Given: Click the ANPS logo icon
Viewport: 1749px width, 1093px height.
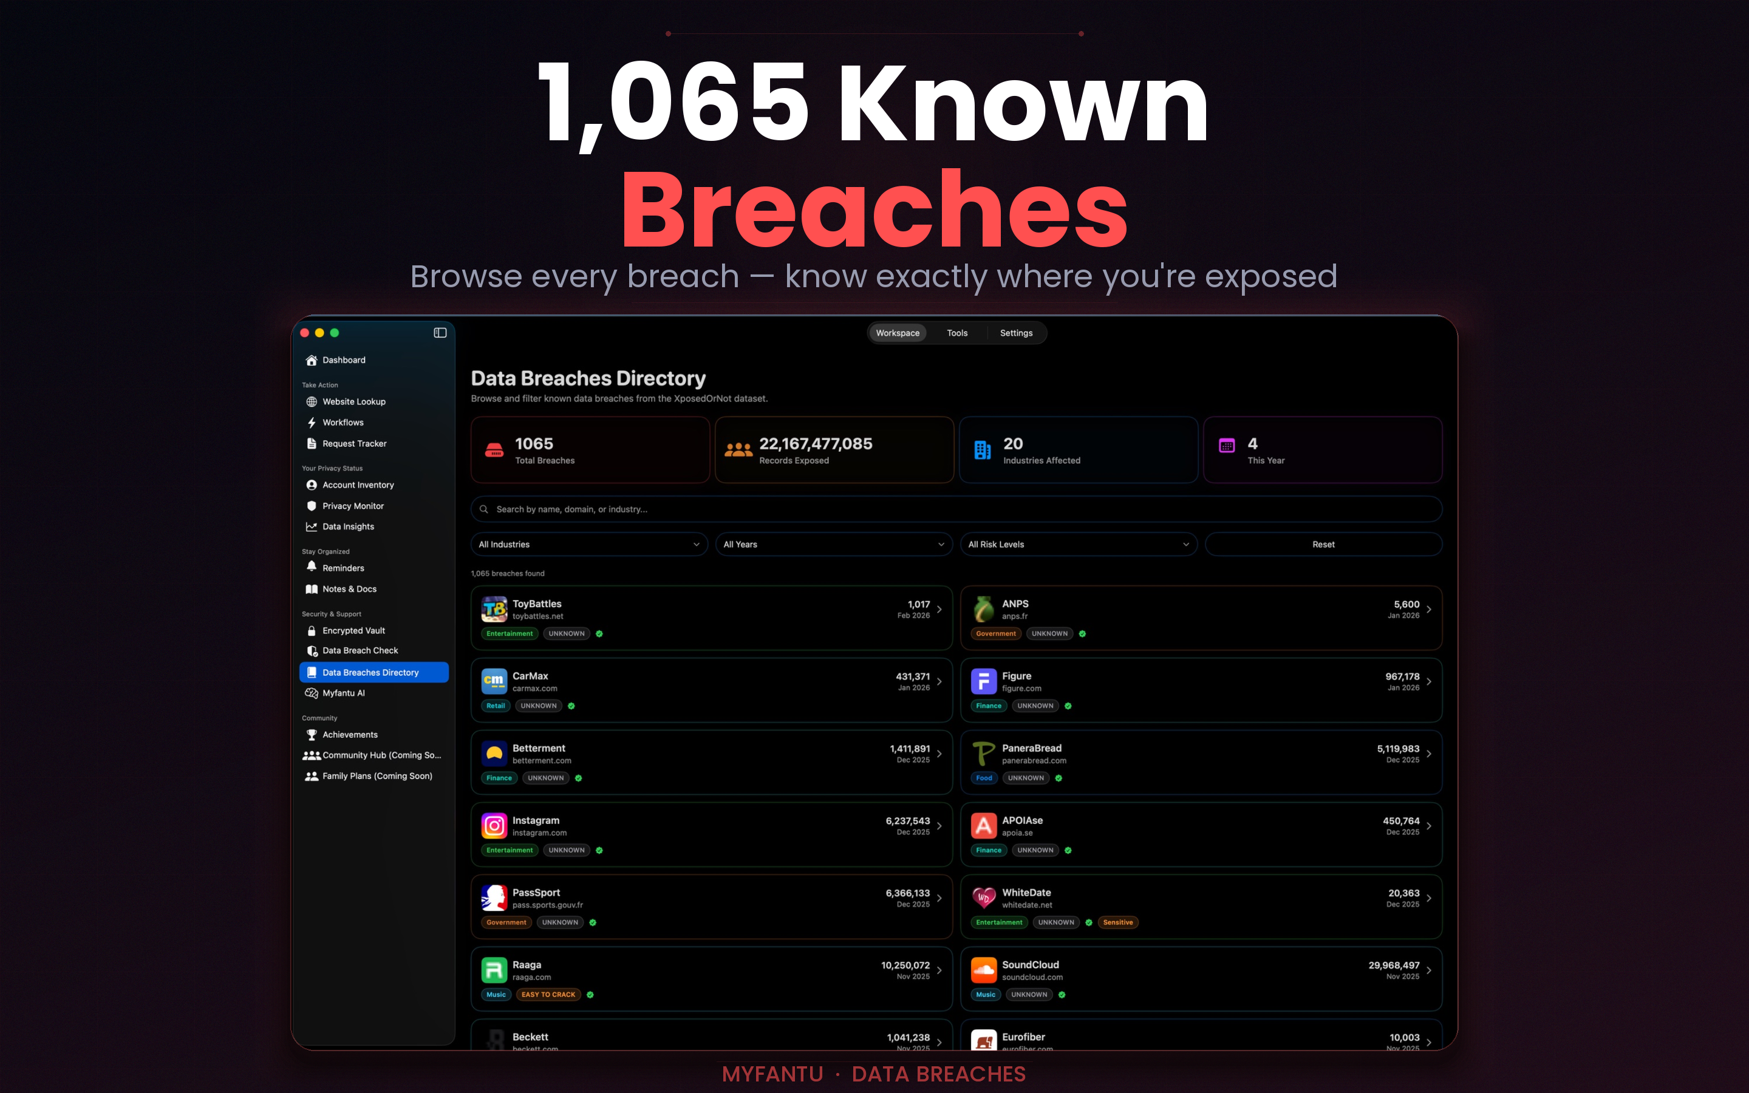Looking at the screenshot, I should point(984,610).
